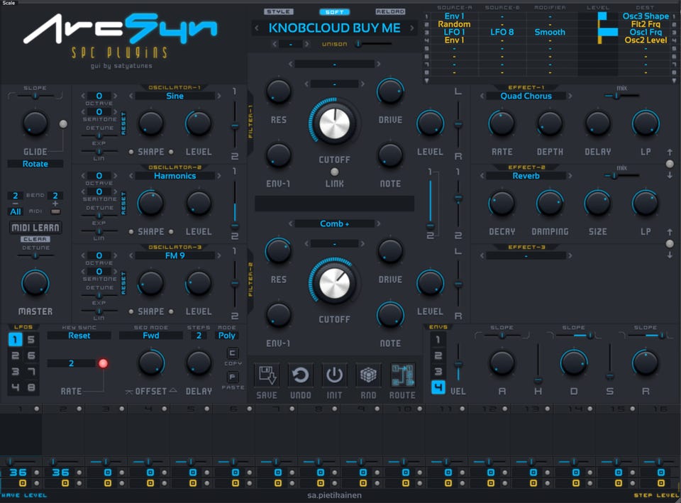Open Oscillator-3 waveform selector showing FM 9
The image size is (681, 503).
175,256
